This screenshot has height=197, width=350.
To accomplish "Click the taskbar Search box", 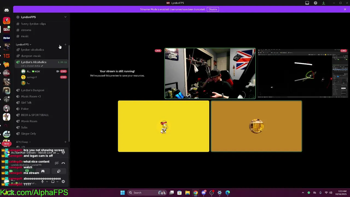I will [x=147, y=193].
